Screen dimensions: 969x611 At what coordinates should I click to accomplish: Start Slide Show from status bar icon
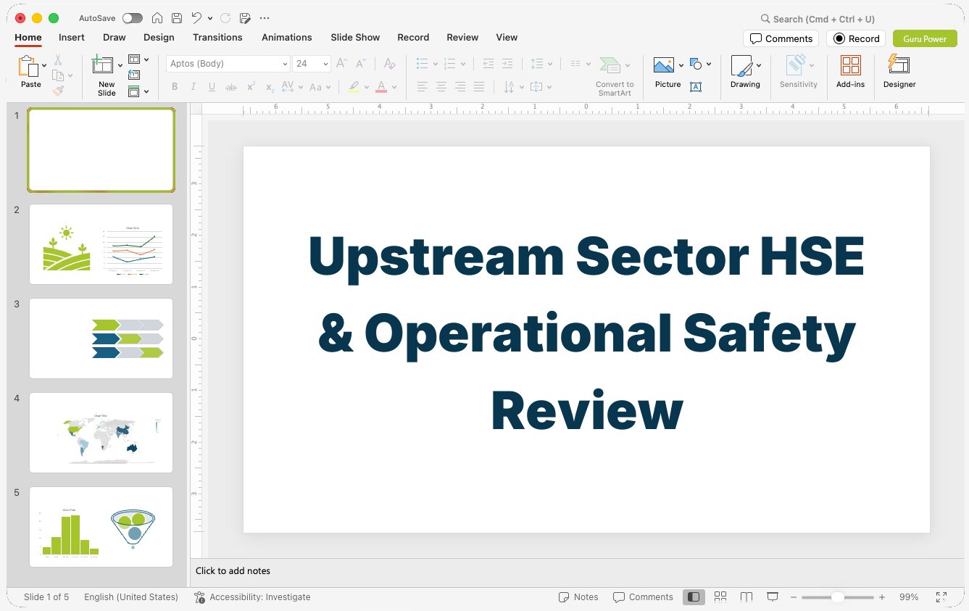click(773, 597)
